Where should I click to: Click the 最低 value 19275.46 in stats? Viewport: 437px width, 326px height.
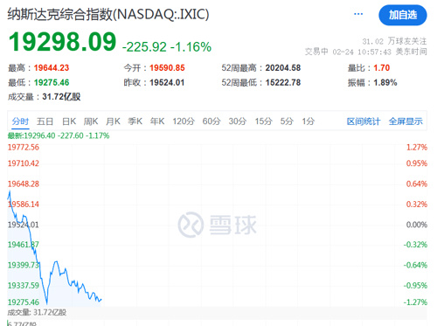pyautogui.click(x=52, y=82)
